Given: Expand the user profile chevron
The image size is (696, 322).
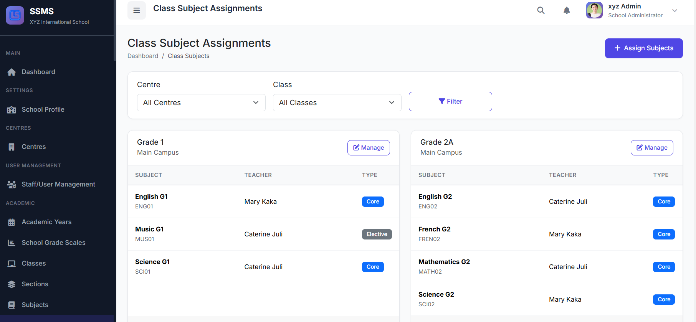Looking at the screenshot, I should (x=675, y=10).
